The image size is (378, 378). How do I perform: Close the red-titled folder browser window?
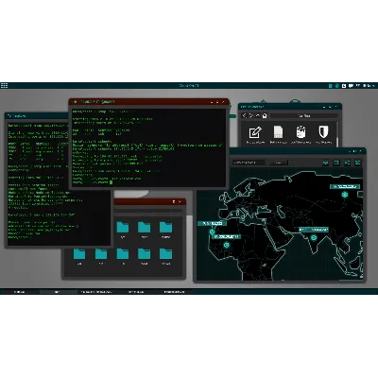pyautogui.click(x=180, y=201)
